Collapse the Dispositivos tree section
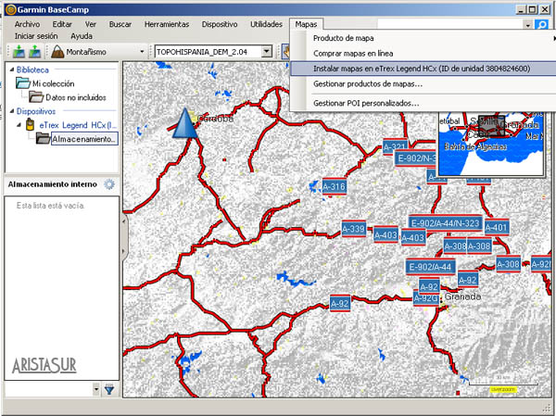556x416 pixels. pos(11,111)
